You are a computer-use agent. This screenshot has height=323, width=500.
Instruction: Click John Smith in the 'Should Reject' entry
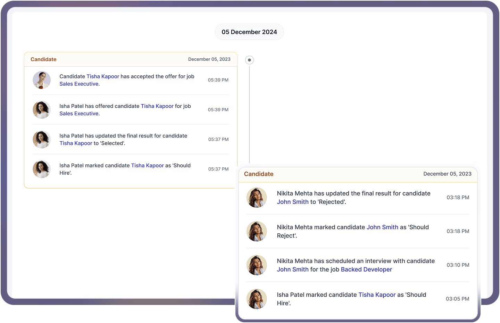[382, 227]
